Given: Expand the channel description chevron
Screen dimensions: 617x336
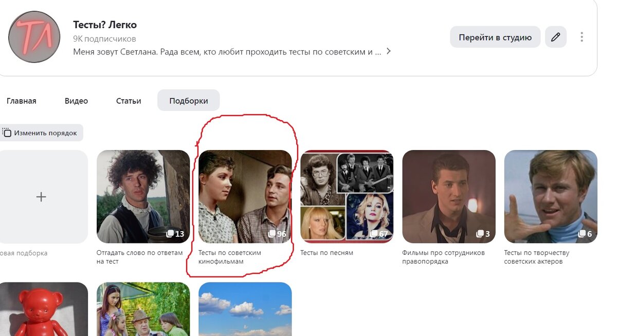Looking at the screenshot, I should coord(389,51).
